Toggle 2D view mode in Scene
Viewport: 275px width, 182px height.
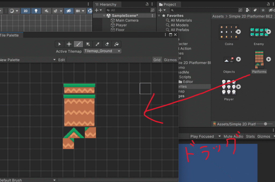[26, 11]
